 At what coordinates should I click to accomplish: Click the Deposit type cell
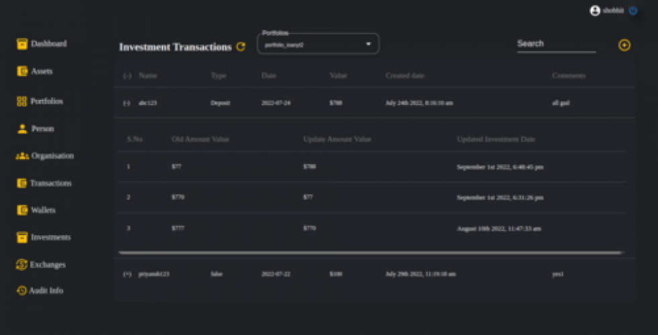tap(220, 103)
